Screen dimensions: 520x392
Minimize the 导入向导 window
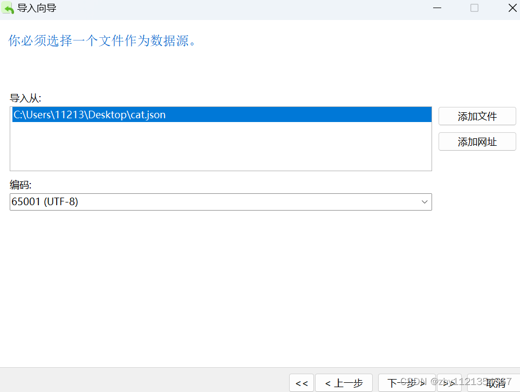point(437,8)
